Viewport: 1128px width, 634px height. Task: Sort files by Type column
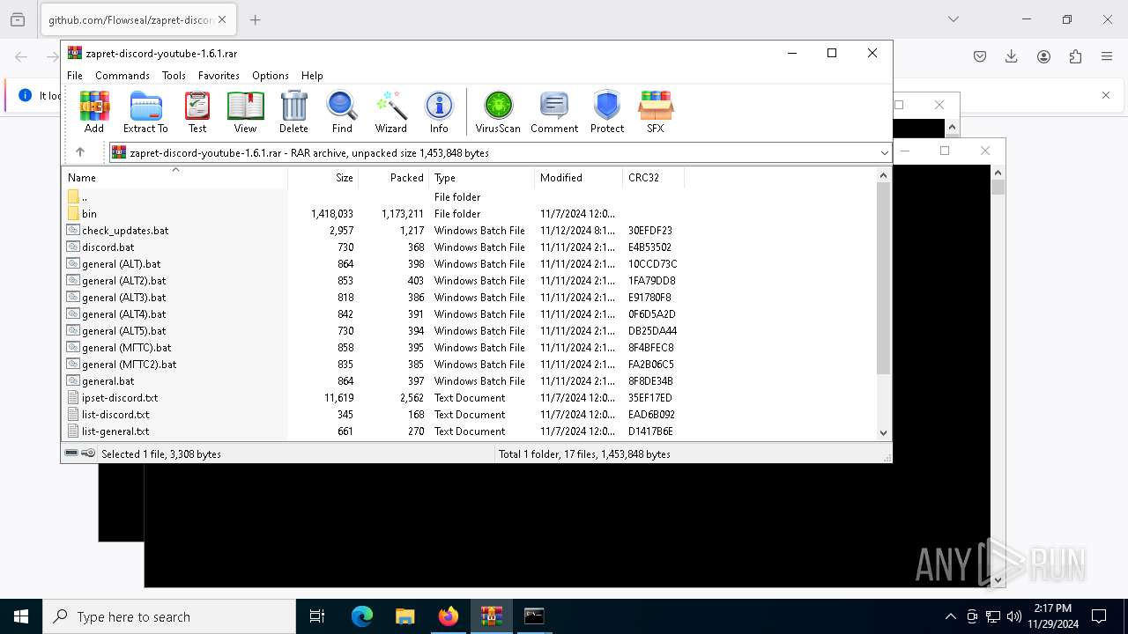tap(481, 177)
